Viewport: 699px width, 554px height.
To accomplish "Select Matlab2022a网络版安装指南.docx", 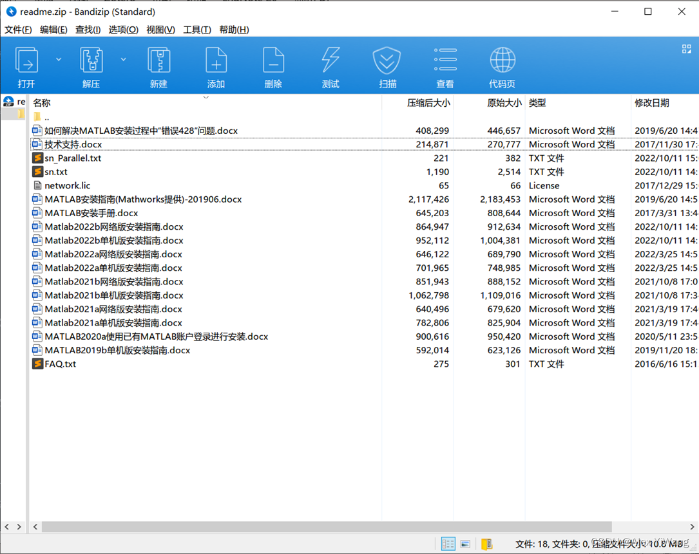I will pyautogui.click(x=113, y=254).
